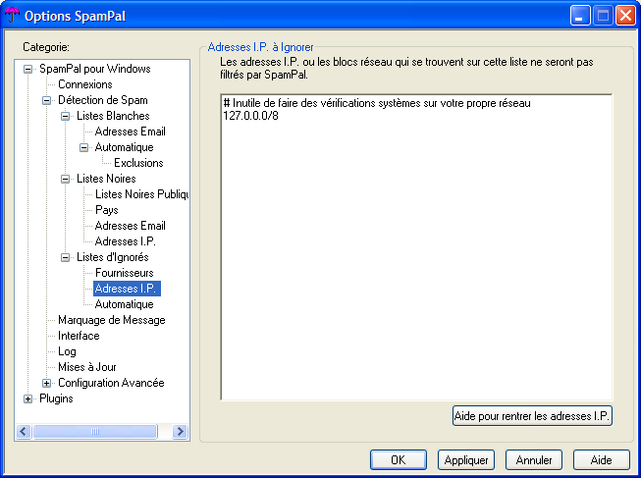Select Listes Noires in the tree
641x478 pixels.
(106, 179)
